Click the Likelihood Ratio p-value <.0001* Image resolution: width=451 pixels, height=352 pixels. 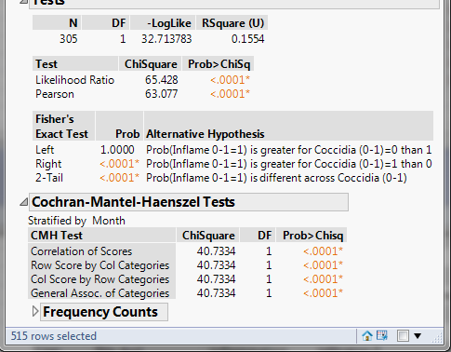tap(230, 80)
